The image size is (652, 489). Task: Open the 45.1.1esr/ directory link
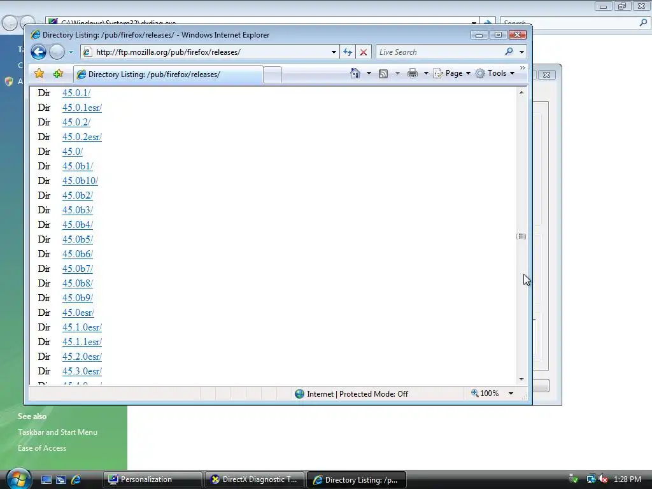(82, 342)
